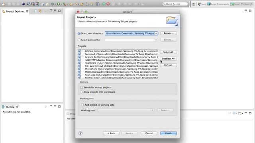Click Browse next to root directory
Screen dimensions: 255x143
coord(169,33)
